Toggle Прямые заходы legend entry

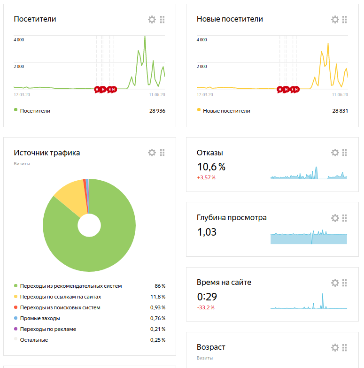point(39,318)
